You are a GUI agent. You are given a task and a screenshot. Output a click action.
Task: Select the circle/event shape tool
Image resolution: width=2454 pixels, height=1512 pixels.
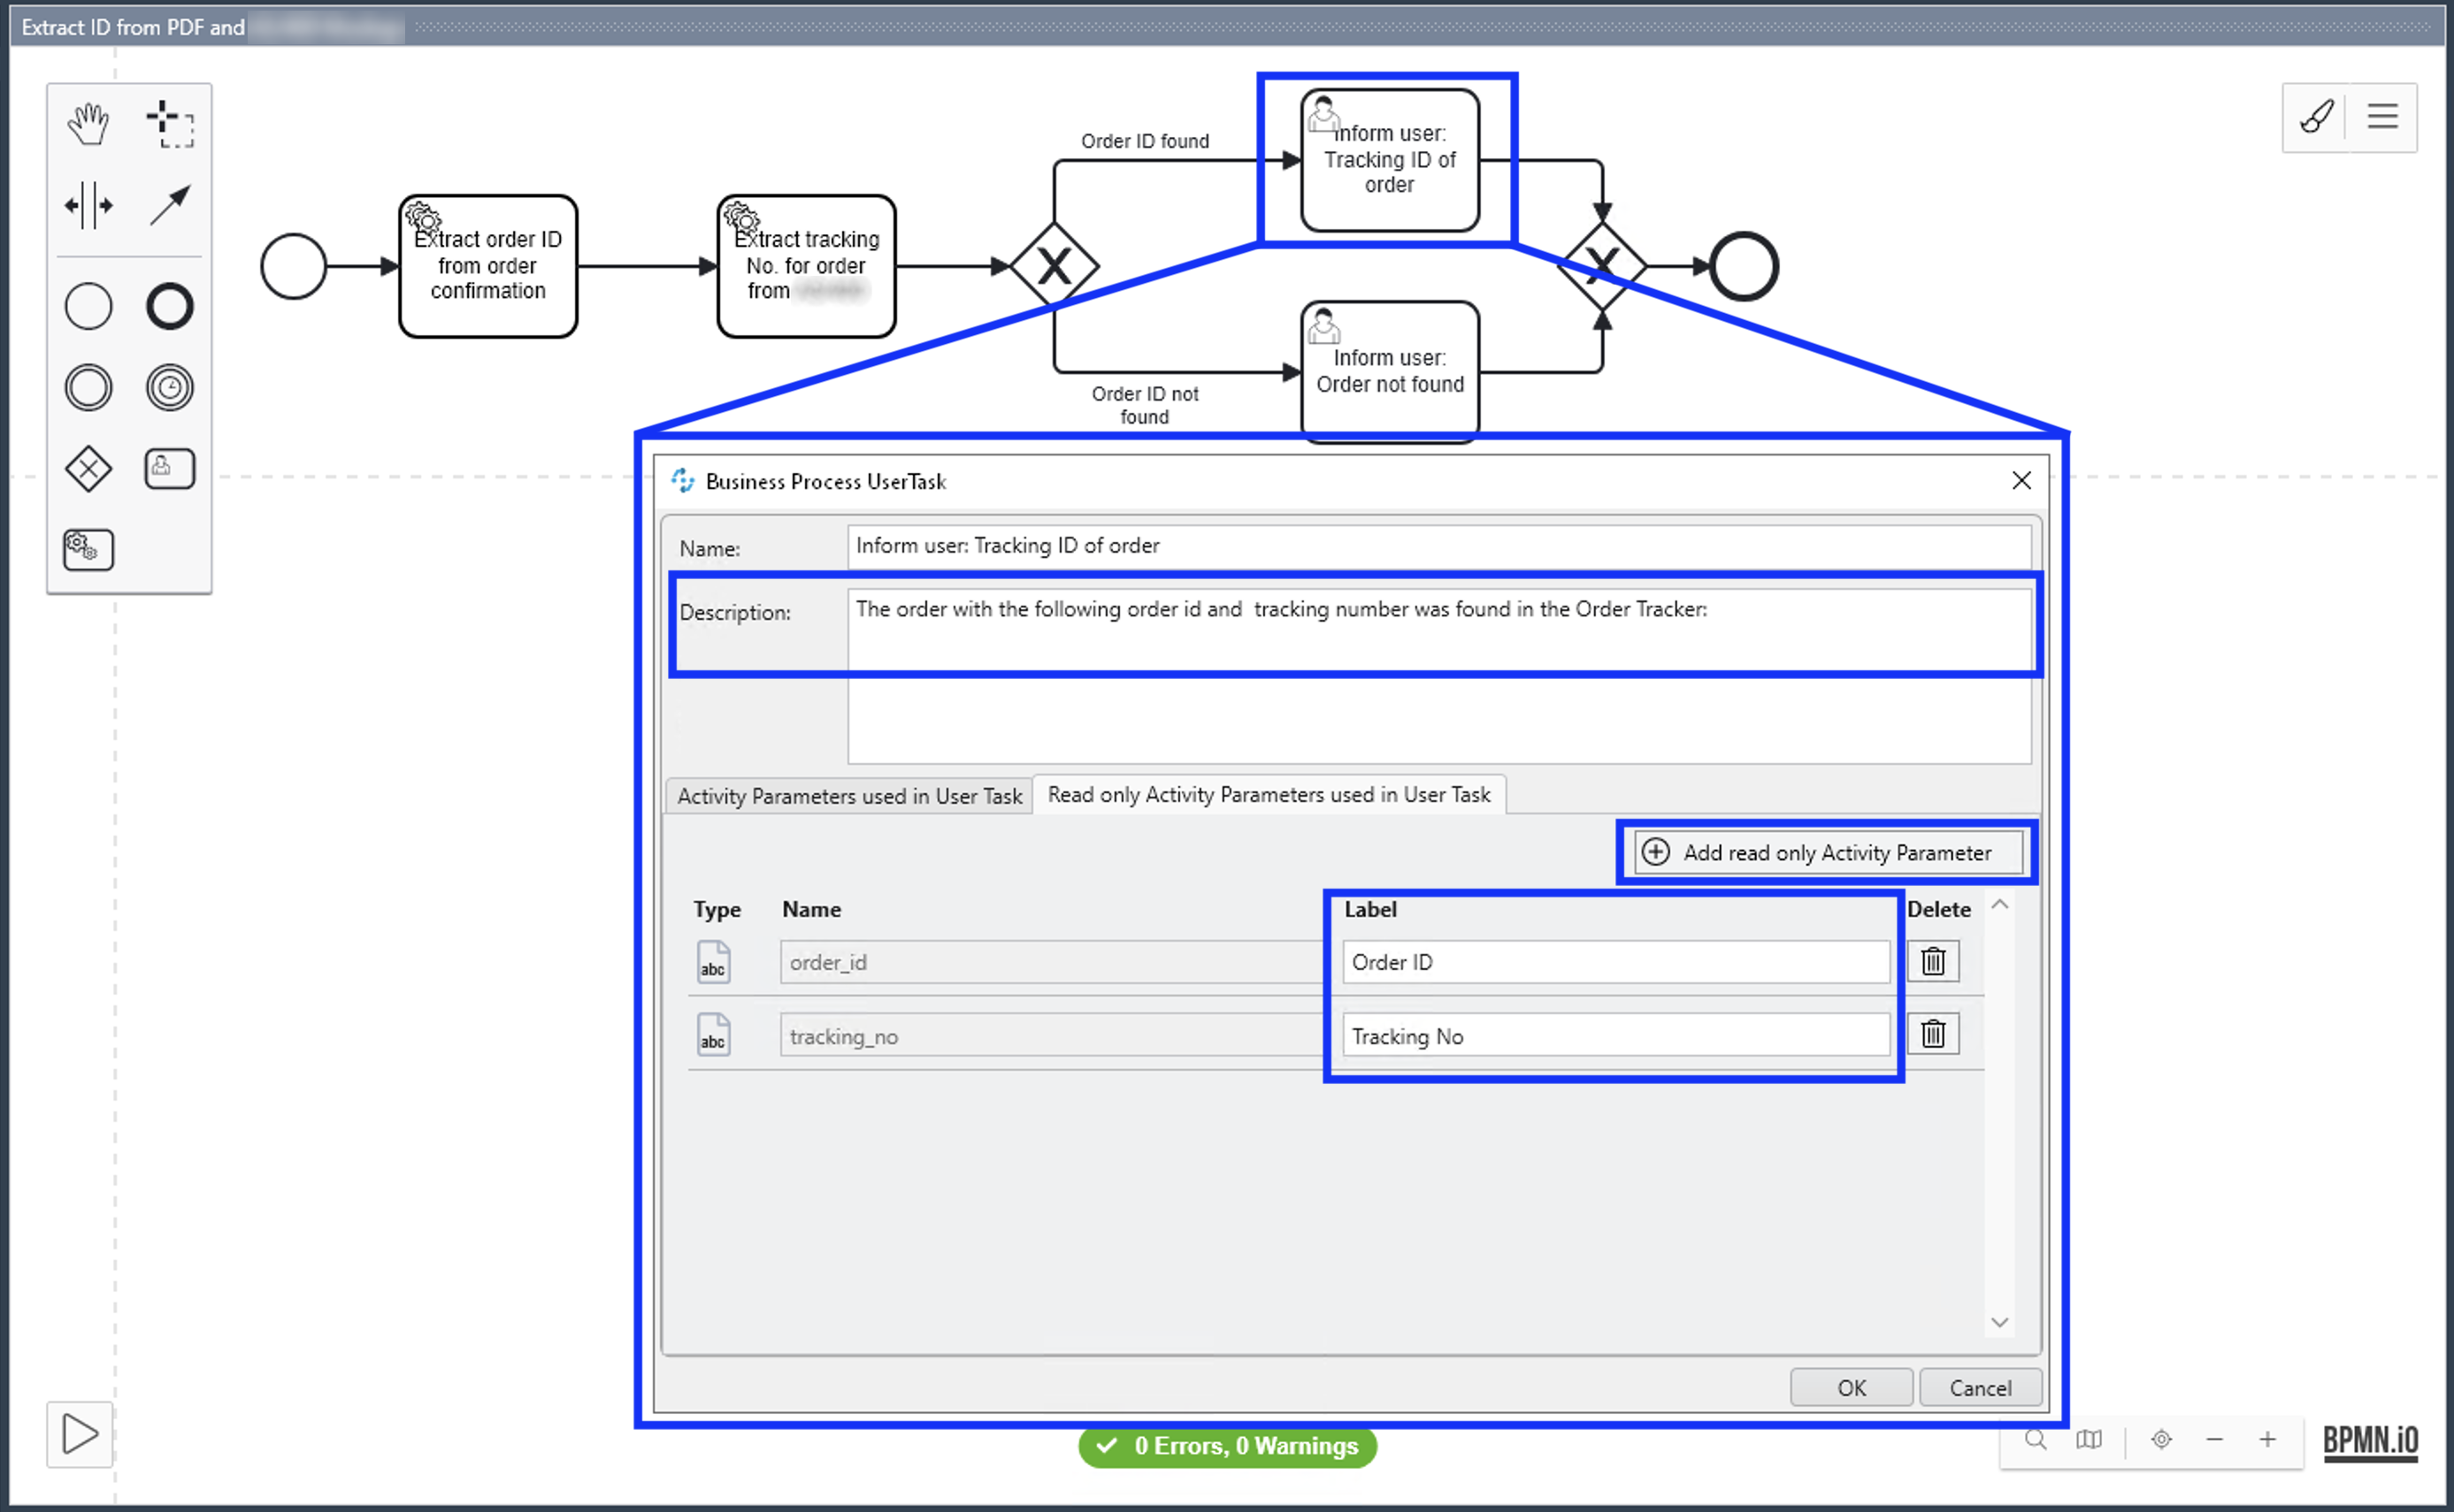click(x=88, y=309)
